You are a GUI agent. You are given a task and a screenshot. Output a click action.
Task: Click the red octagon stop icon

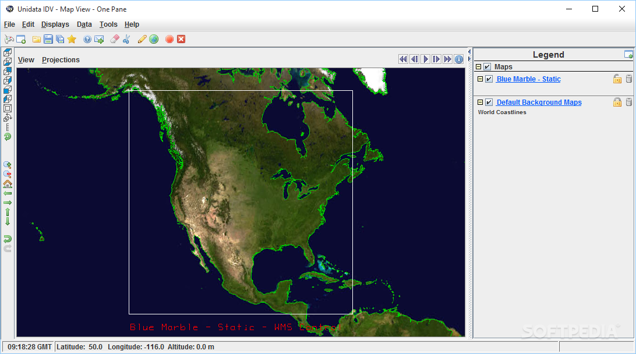click(169, 40)
